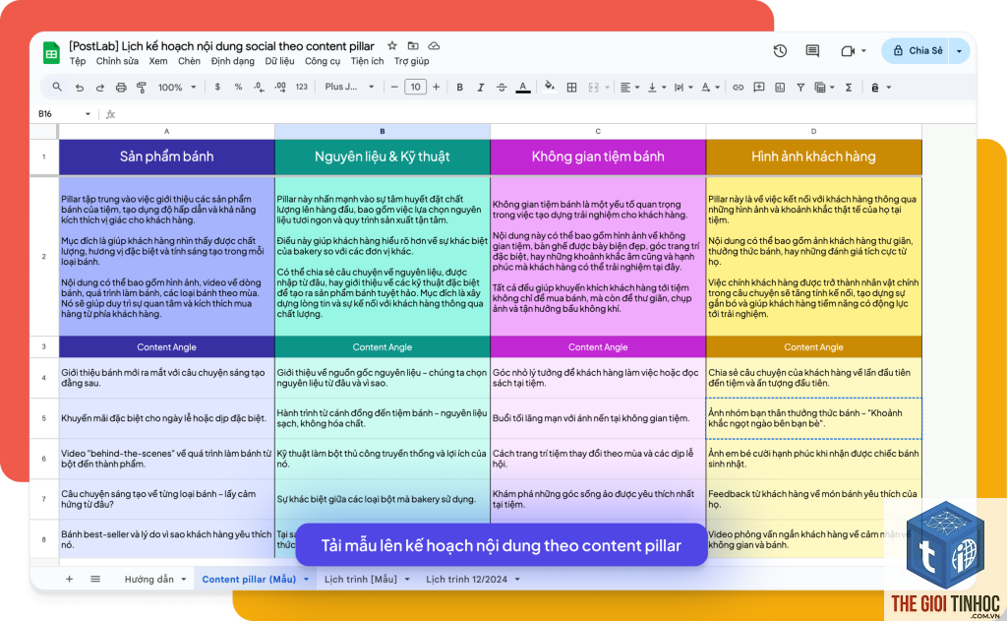Click the move to folder icon
Viewport: 1007px width, 621px height.
413,45
